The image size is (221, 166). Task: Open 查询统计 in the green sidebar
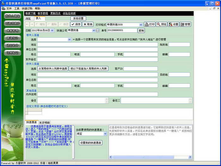tap(13, 38)
